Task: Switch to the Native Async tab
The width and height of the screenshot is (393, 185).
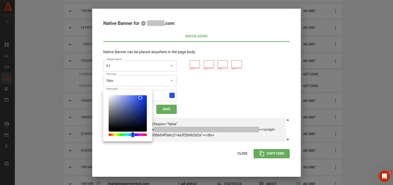Action: click(x=196, y=36)
